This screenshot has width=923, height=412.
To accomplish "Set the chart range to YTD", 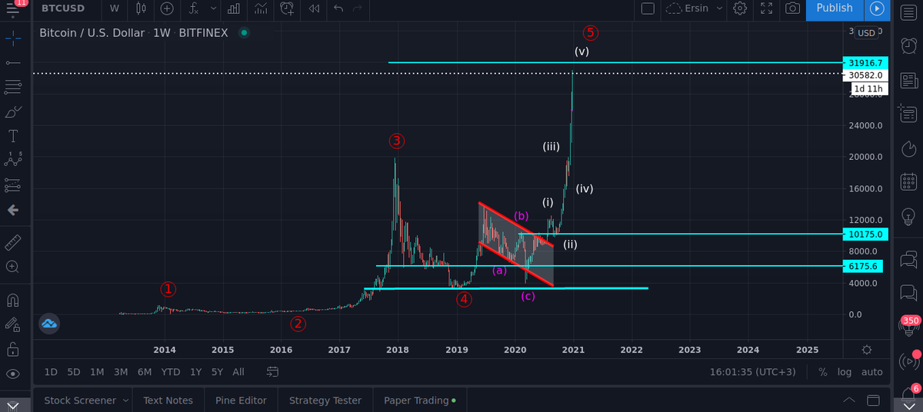I will pos(171,372).
